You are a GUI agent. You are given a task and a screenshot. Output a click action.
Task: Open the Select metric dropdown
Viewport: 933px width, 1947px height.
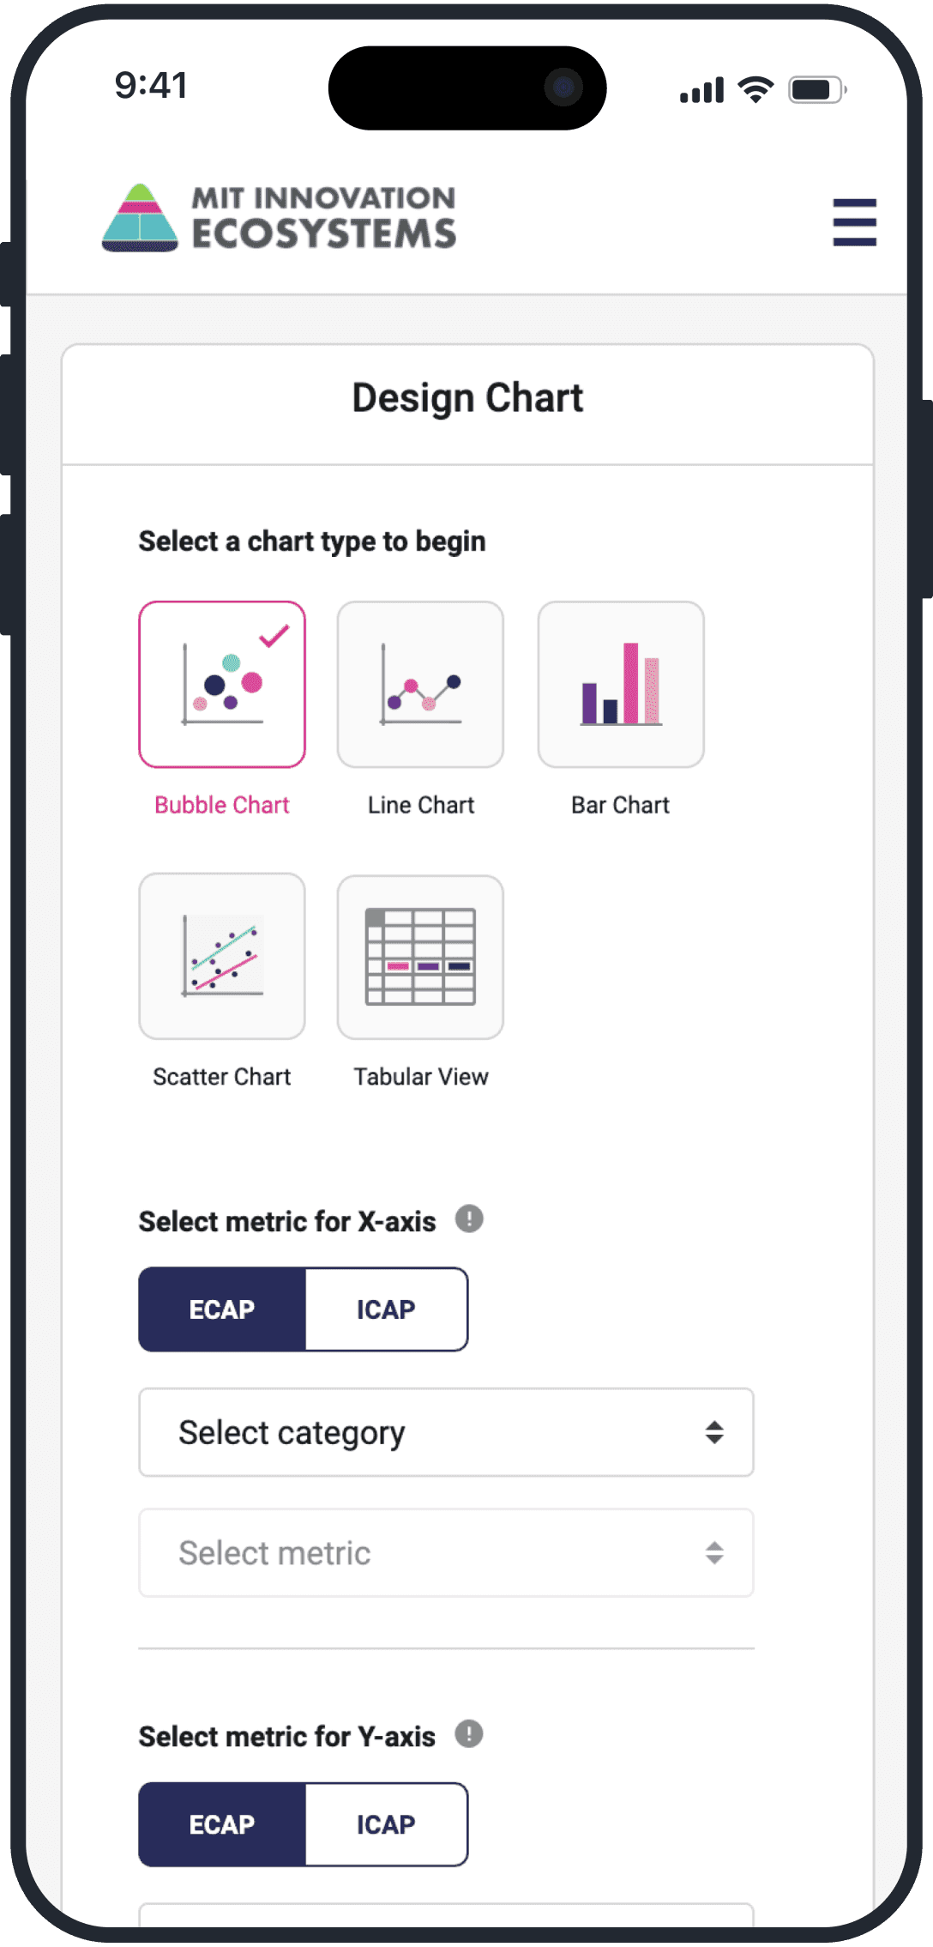pos(446,1552)
